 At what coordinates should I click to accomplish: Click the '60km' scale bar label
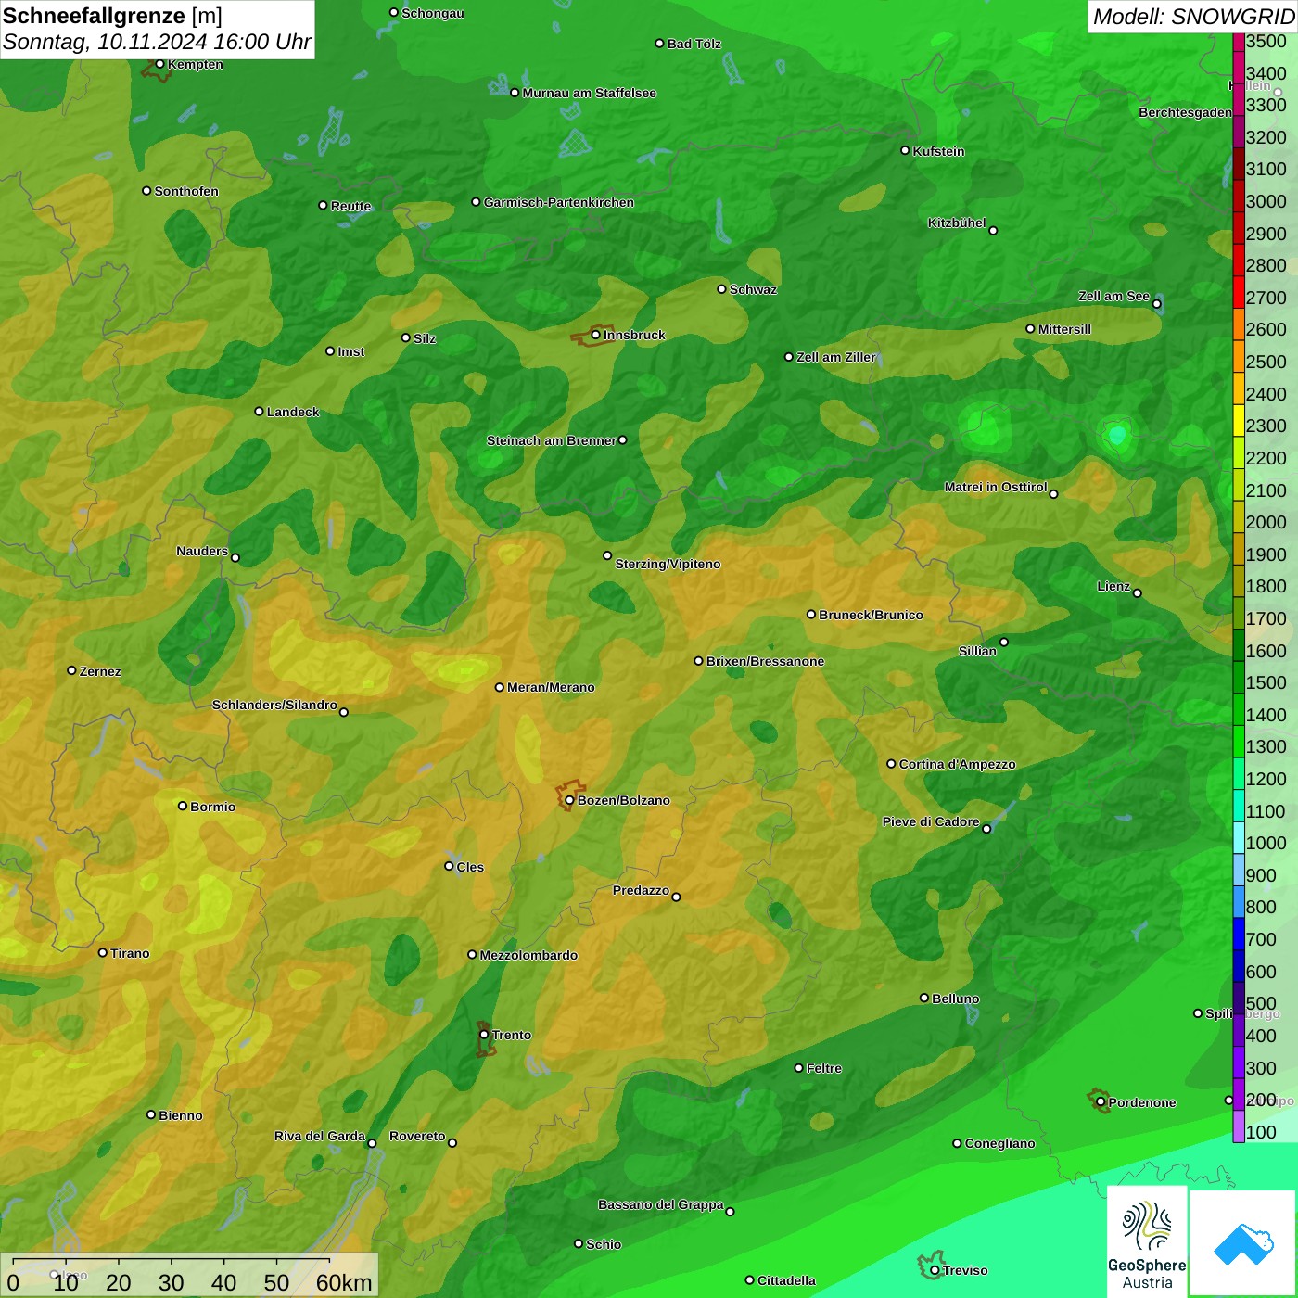coord(344,1282)
